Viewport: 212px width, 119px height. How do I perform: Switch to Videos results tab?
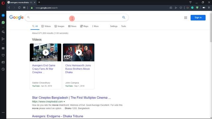click(46, 26)
